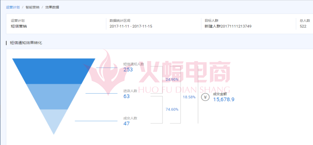The image size is (313, 145).
Task: Select the 253 SMS notified count
Action: point(128,70)
